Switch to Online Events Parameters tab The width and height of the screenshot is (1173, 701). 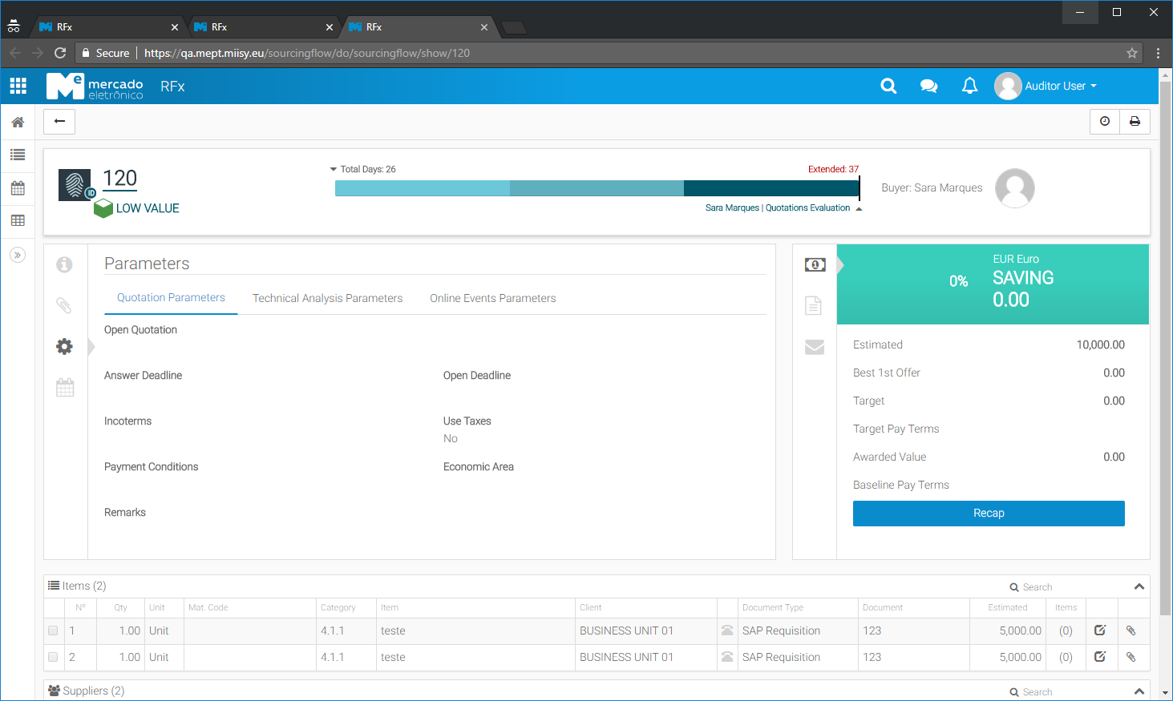click(492, 298)
